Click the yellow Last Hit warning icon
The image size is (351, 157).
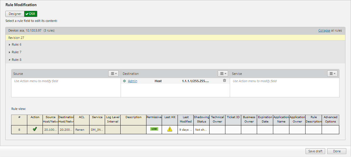(x=170, y=129)
